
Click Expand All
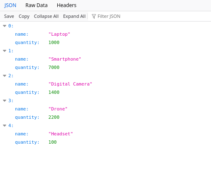click(x=74, y=16)
